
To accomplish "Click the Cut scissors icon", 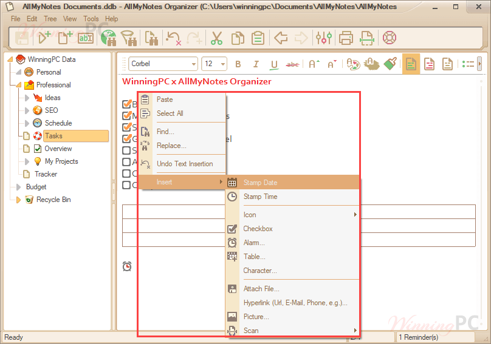I will [216, 38].
